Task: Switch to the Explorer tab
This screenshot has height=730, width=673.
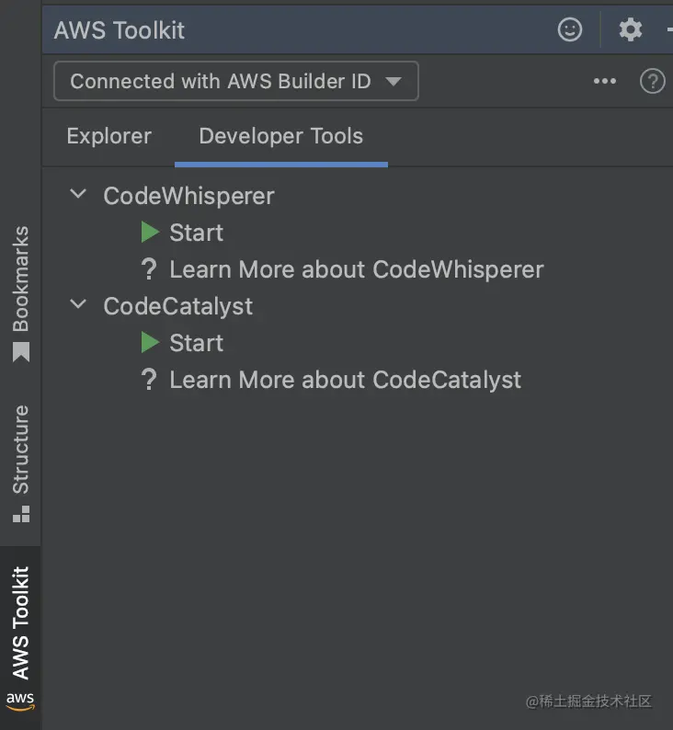Action: coord(108,136)
